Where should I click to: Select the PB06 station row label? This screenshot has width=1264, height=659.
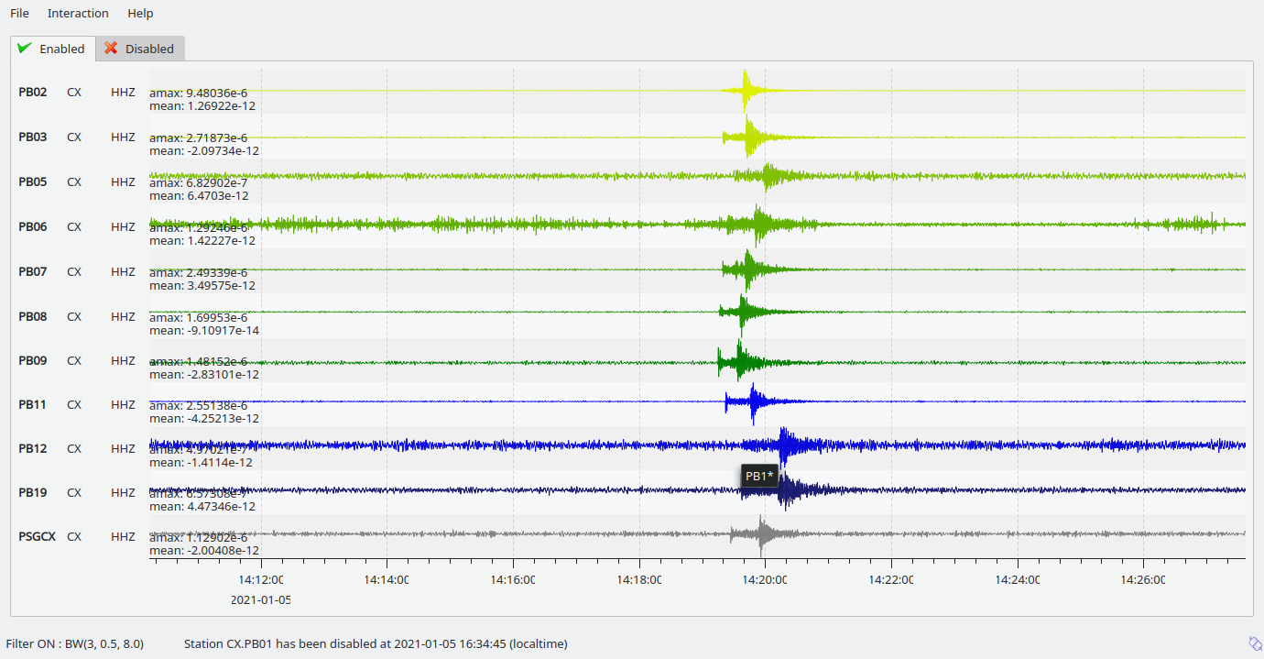(x=33, y=226)
